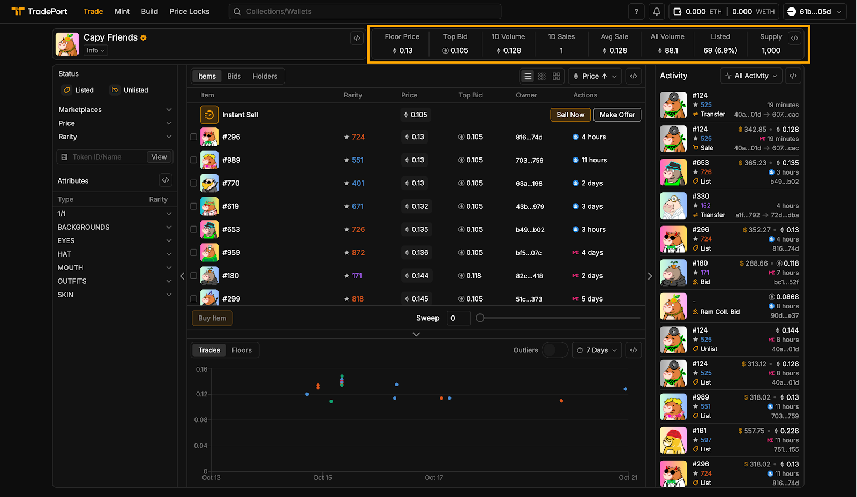Open activity thumbnail for #330 Transfer
Viewport: 857px width, 497px height.
click(x=673, y=206)
